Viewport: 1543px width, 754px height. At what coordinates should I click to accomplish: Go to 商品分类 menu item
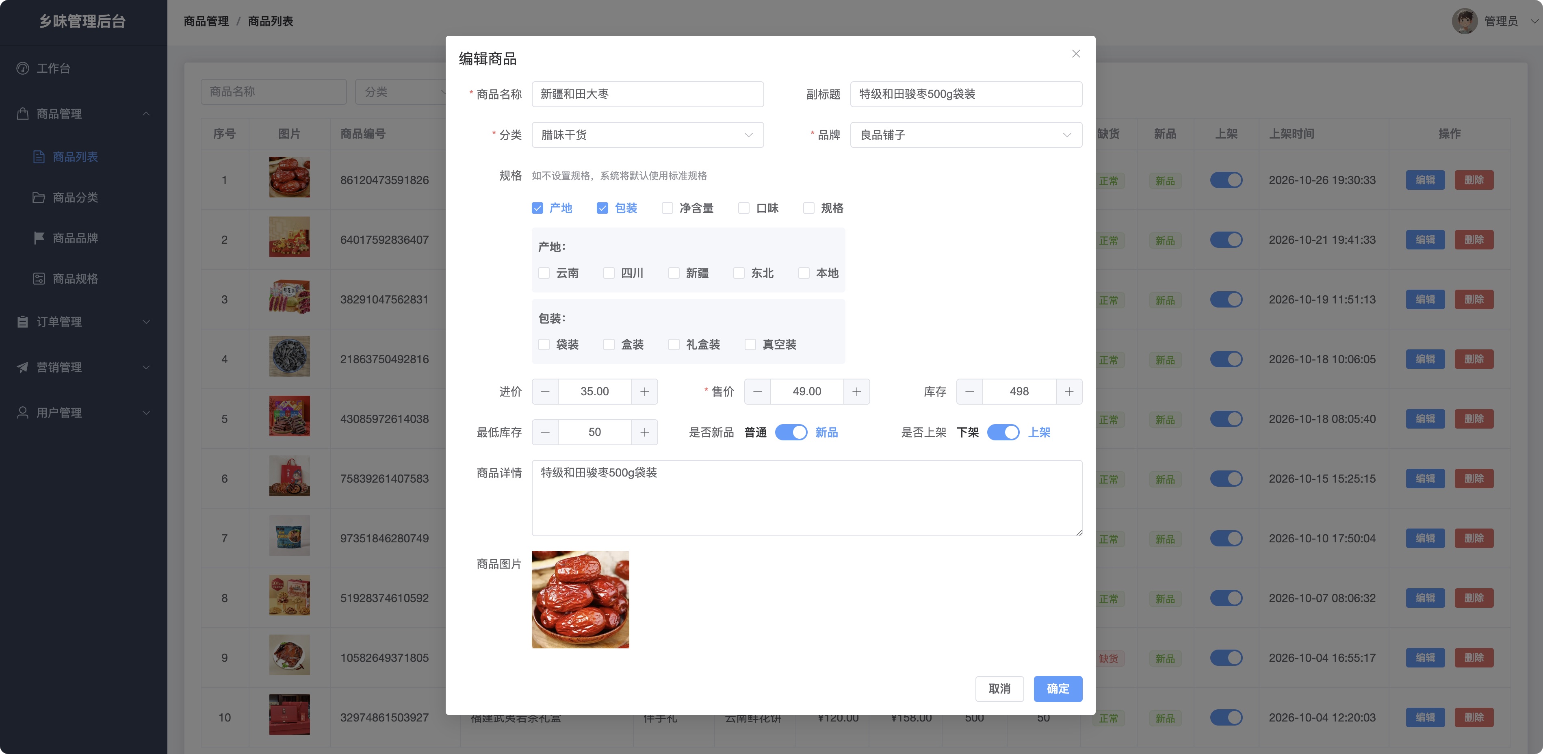(x=83, y=197)
